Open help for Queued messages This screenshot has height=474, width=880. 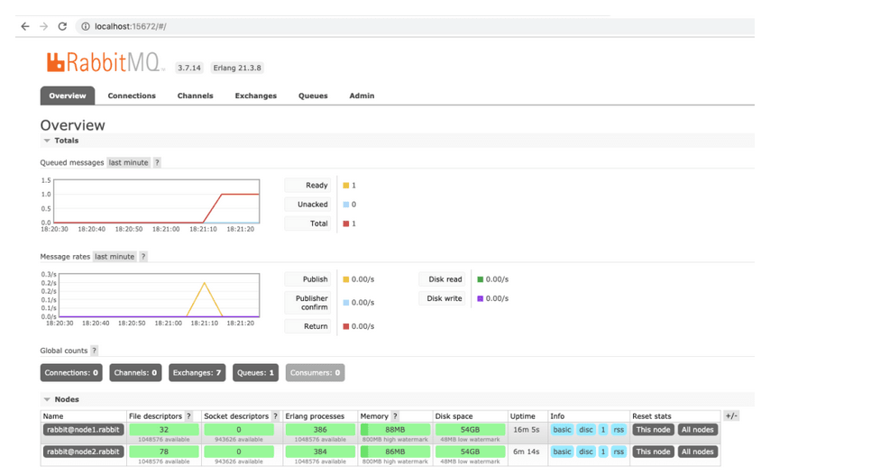pos(157,163)
